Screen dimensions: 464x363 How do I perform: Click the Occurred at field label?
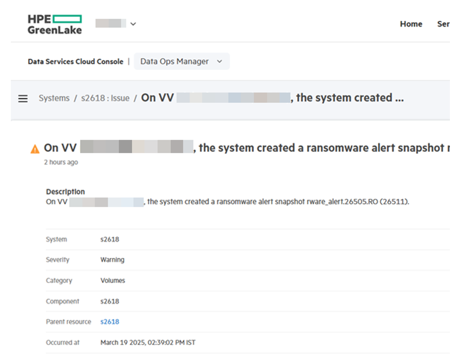pyautogui.click(x=63, y=342)
